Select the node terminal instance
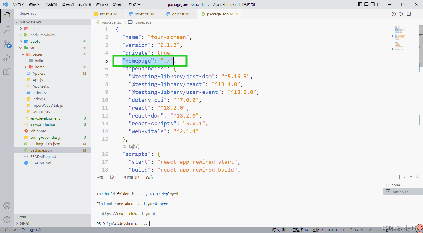This screenshot has width=423, height=233. pos(403,185)
